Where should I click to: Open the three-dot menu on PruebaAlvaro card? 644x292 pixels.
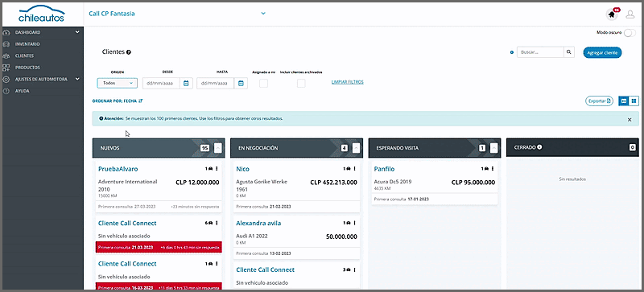coord(217,169)
